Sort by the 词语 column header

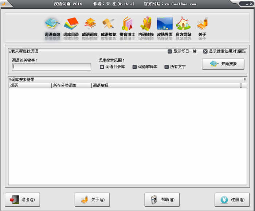[30, 85]
